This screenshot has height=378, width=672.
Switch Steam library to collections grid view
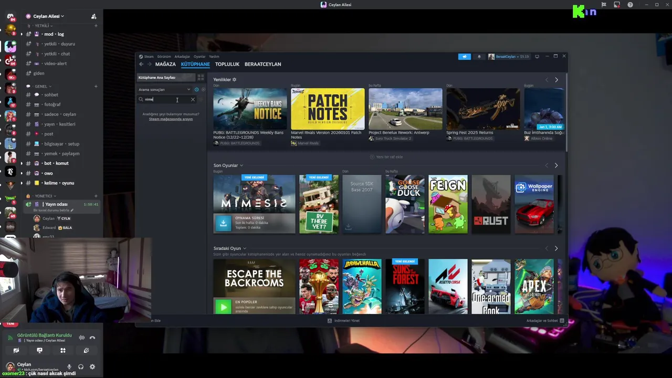(x=201, y=77)
